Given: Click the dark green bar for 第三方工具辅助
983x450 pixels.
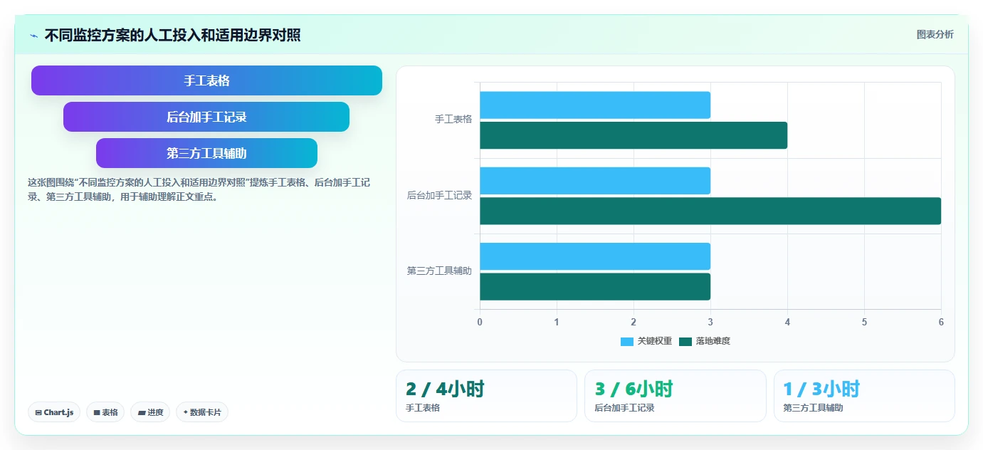Looking at the screenshot, I should click(x=595, y=286).
